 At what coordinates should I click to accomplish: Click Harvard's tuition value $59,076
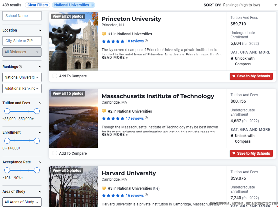(x=238, y=178)
